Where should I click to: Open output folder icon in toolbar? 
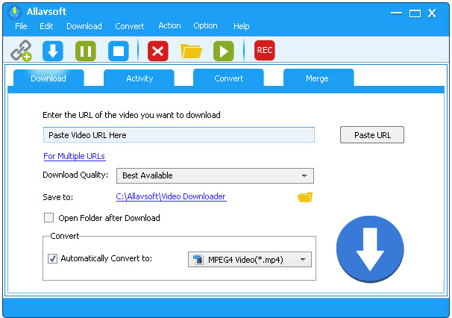(x=191, y=51)
